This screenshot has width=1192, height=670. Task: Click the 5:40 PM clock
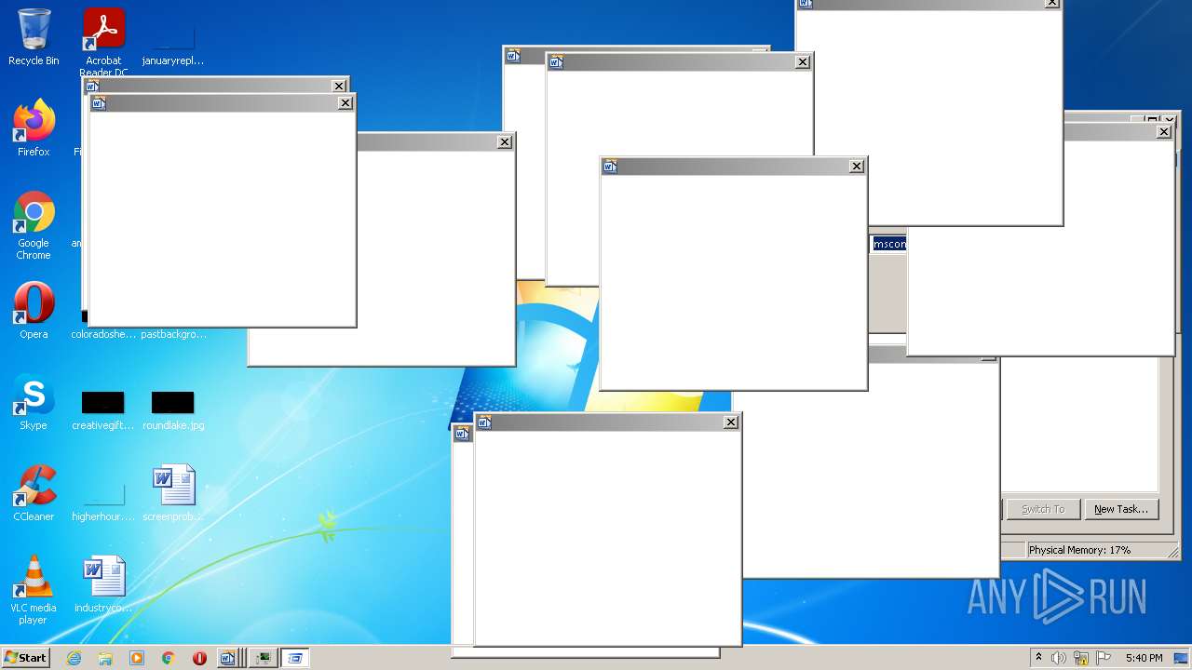[x=1145, y=658]
